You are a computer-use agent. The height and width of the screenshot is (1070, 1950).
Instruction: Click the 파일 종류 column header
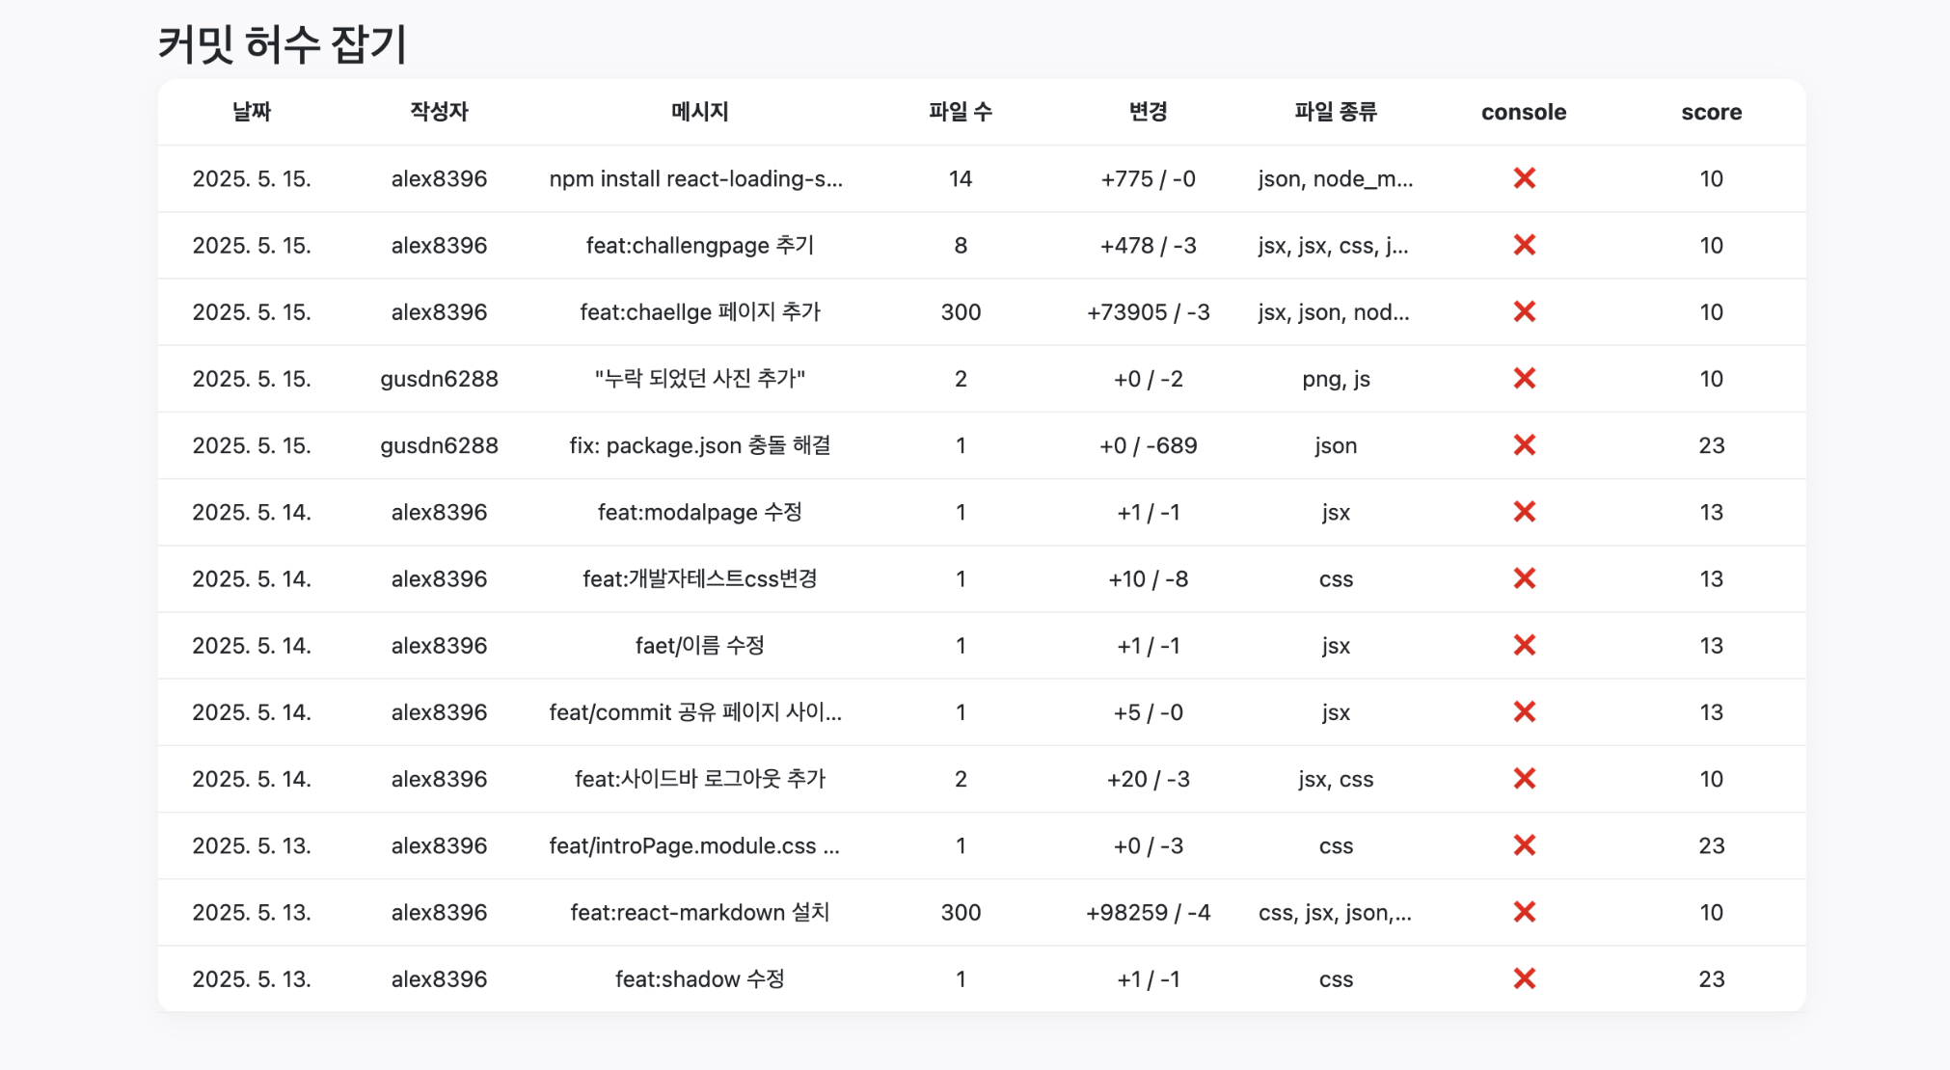(1336, 112)
